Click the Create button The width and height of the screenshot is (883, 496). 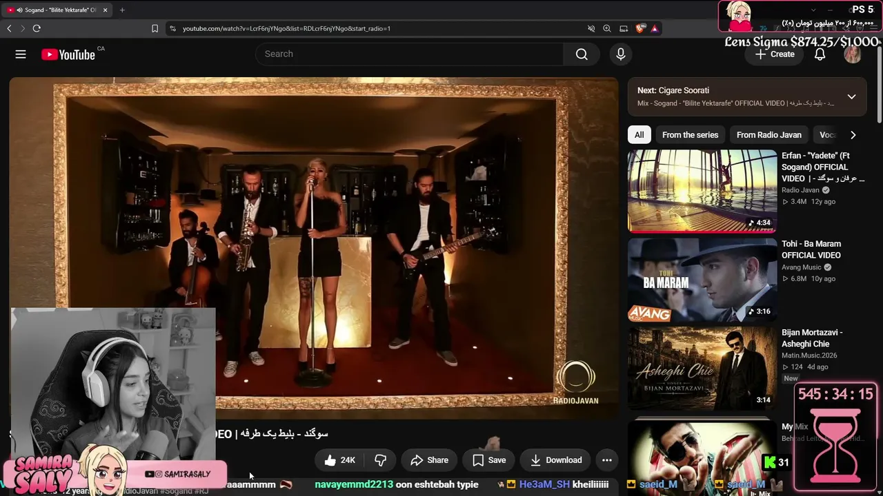click(x=775, y=54)
